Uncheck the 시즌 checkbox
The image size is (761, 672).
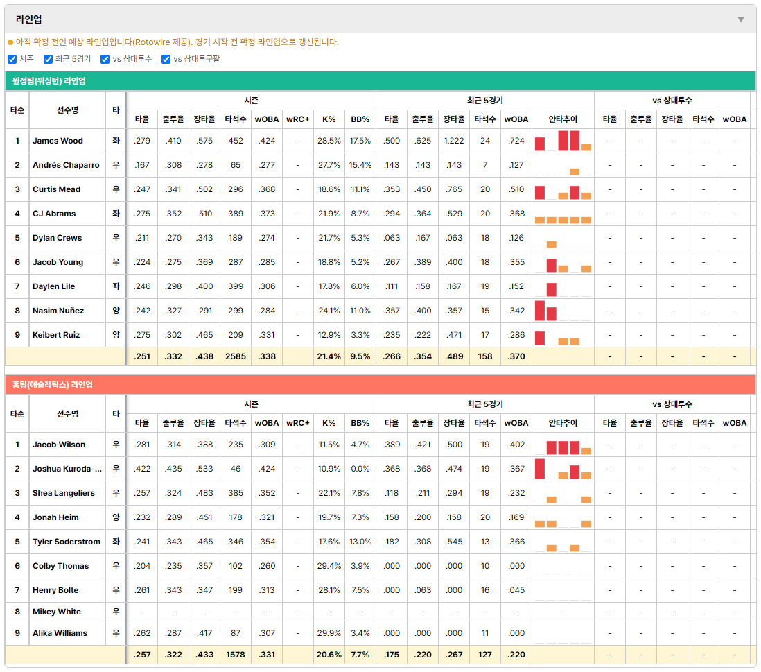coord(12,59)
